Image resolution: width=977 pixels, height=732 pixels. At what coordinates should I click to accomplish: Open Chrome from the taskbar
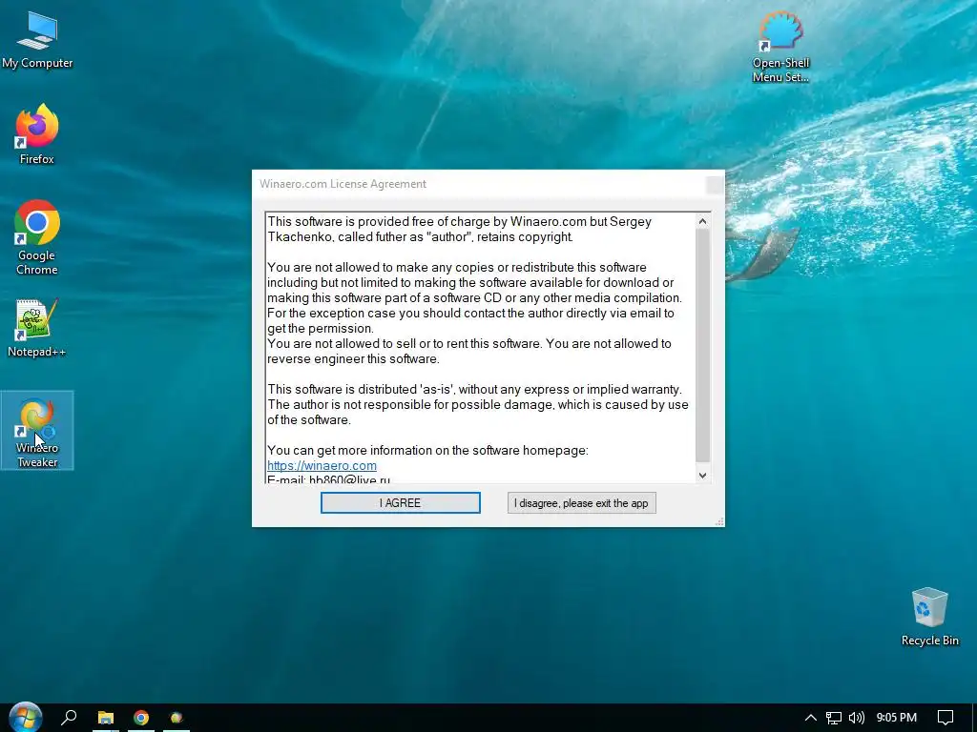(x=141, y=718)
